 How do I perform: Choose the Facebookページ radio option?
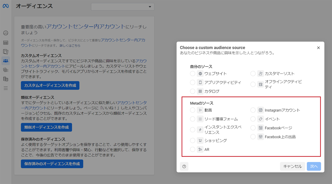point(253,128)
